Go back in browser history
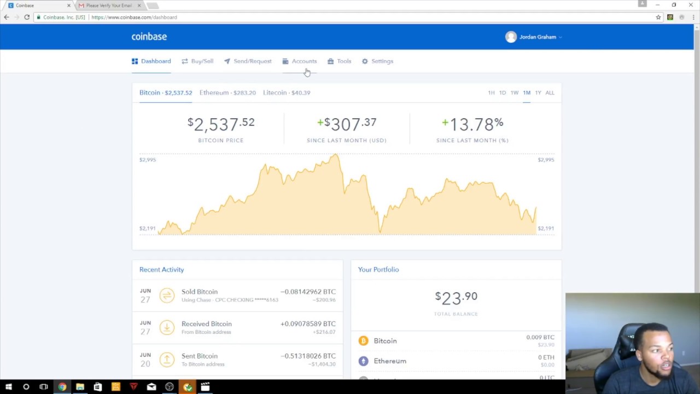Image resolution: width=700 pixels, height=394 pixels. point(7,17)
